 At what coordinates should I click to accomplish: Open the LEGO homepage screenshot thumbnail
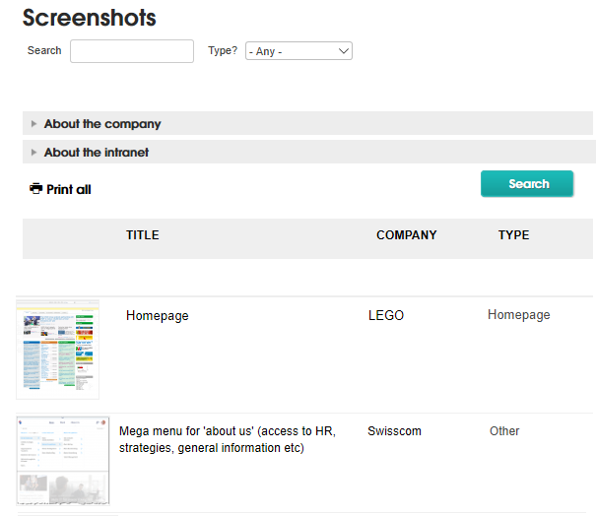tap(58, 350)
